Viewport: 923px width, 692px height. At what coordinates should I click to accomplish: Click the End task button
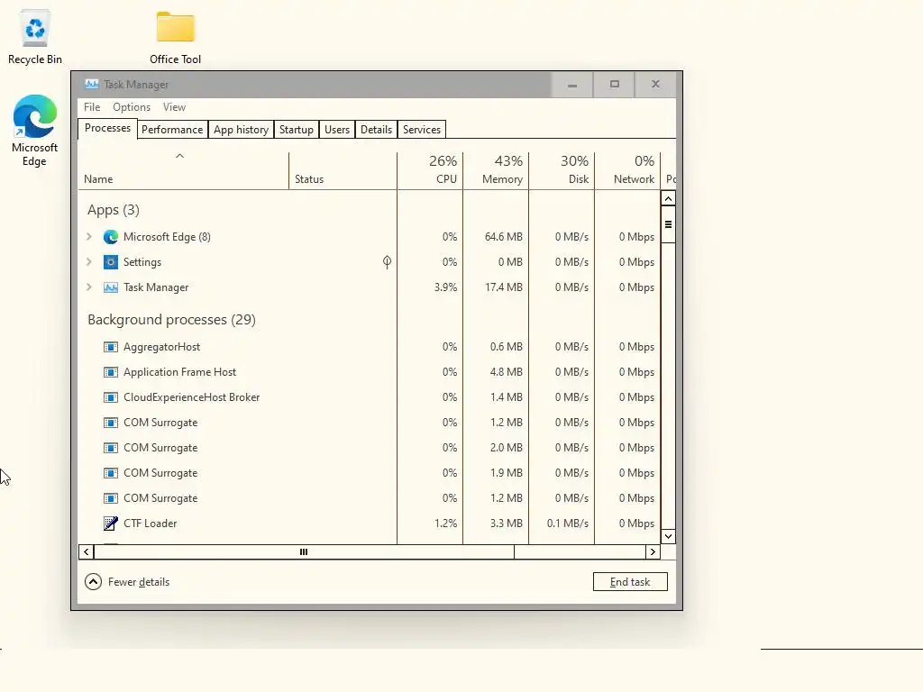click(630, 582)
